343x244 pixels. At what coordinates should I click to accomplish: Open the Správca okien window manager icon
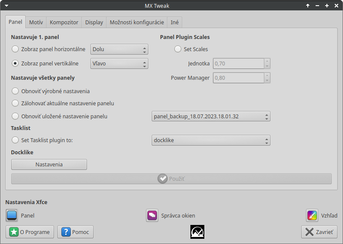point(152,215)
